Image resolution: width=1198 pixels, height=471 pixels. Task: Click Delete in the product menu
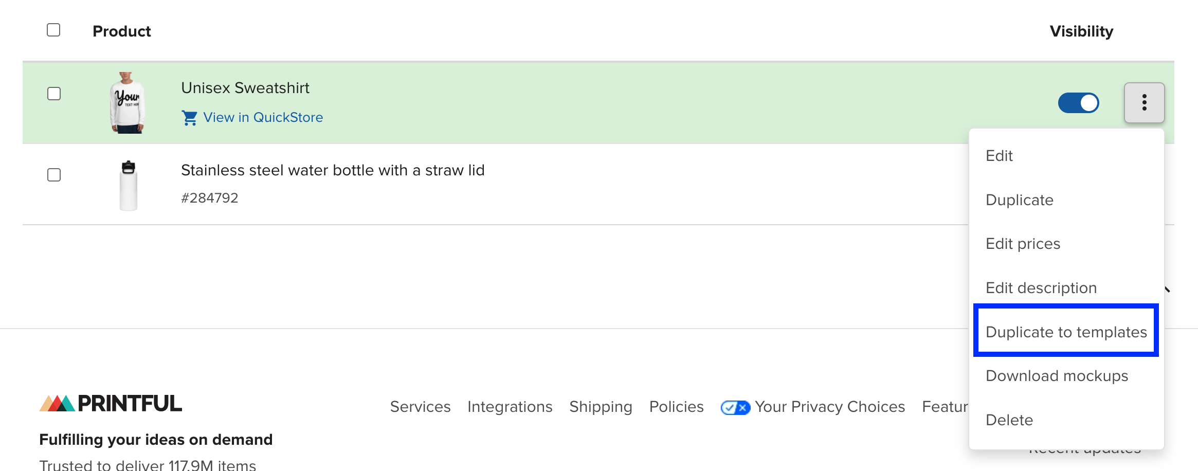click(x=1009, y=420)
